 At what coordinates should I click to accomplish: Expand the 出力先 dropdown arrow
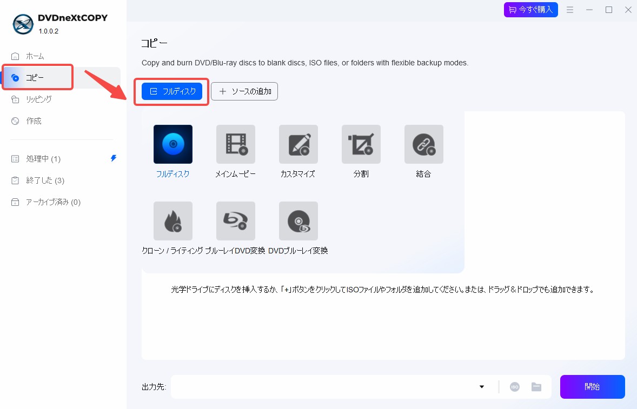[x=482, y=387]
